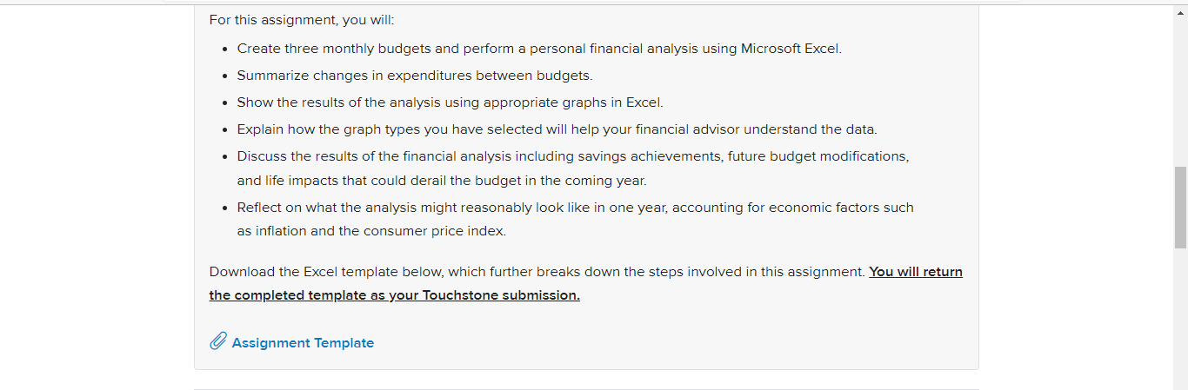Click the "Discuss the results of the financial analysis" line
Viewport: 1188px width, 390px height.
coord(573,156)
